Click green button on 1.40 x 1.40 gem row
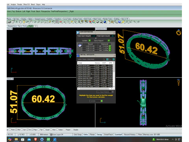Image resolution: width=189 pixels, height=142 pixels. click(x=110, y=46)
